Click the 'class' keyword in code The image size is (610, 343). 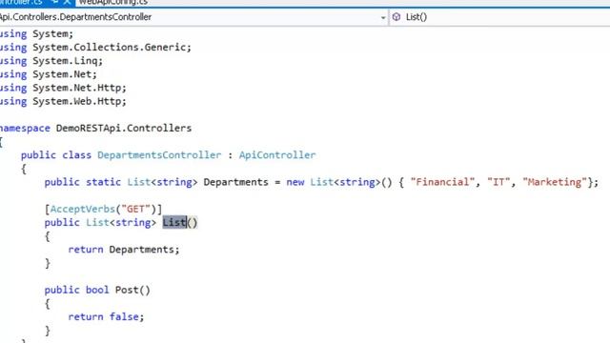point(76,155)
